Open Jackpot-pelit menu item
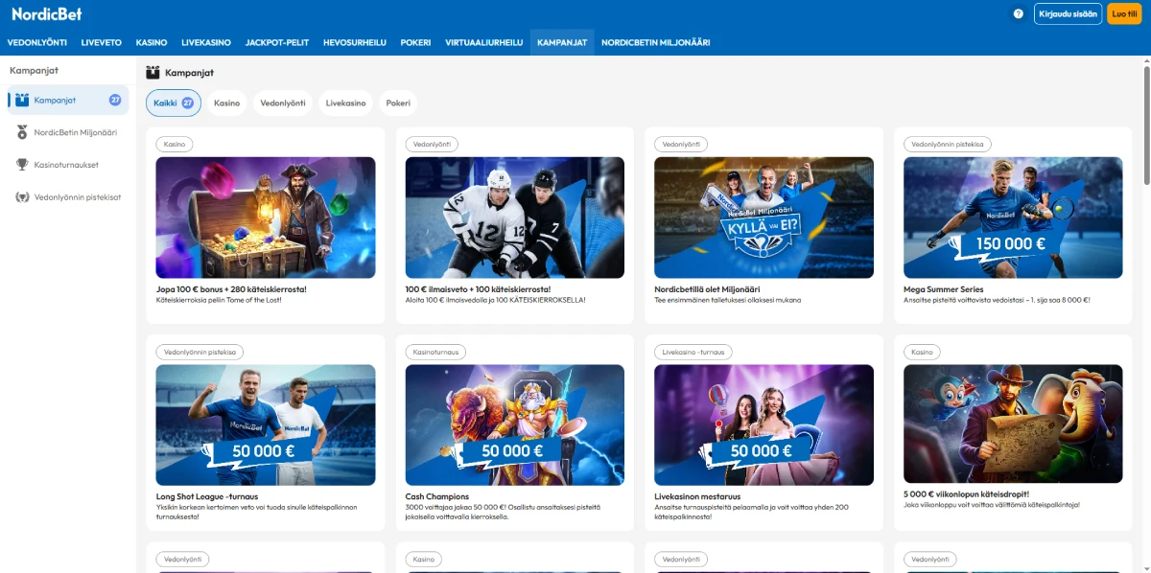The image size is (1151, 573). click(x=277, y=42)
